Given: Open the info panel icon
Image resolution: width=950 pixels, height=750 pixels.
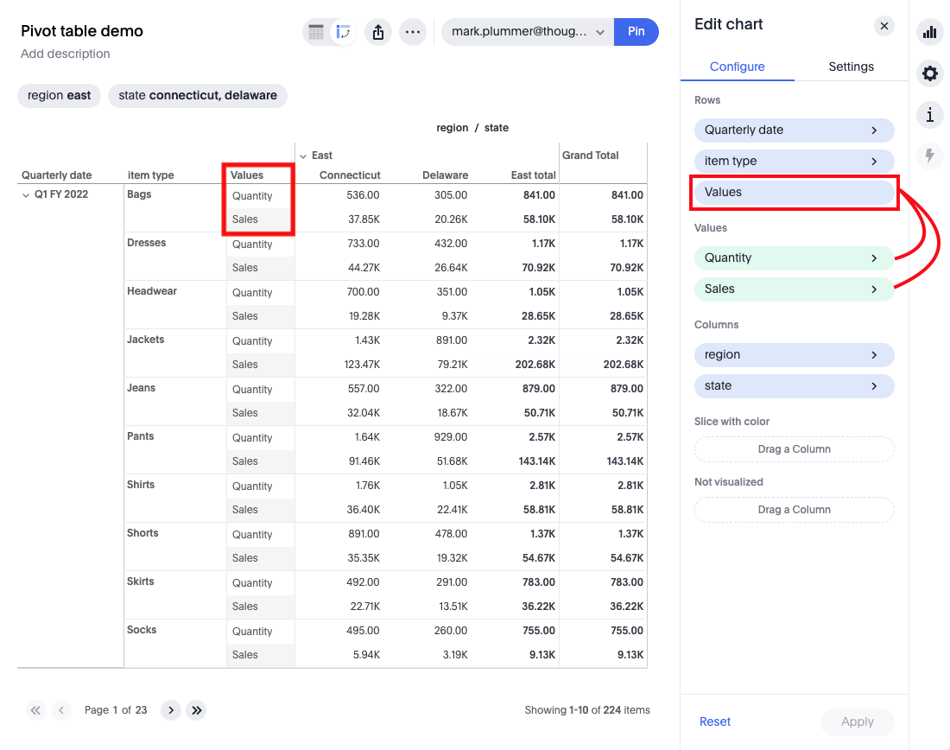Looking at the screenshot, I should point(929,114).
